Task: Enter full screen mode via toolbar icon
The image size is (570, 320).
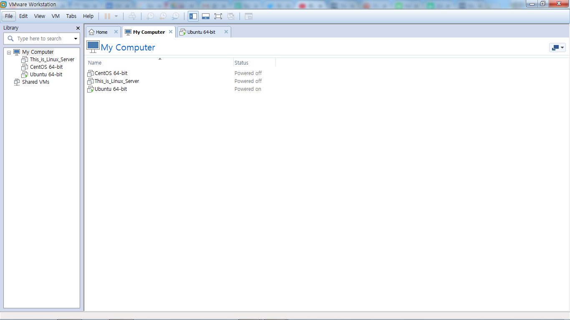Action: tap(218, 16)
